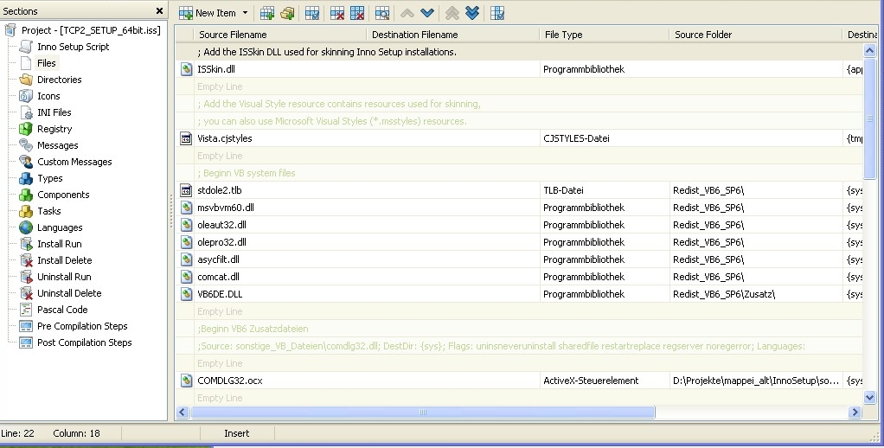Click the move to bottom double-chevron icon
The width and height of the screenshot is (884, 448).
pos(471,13)
